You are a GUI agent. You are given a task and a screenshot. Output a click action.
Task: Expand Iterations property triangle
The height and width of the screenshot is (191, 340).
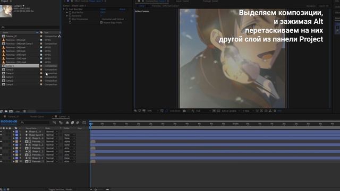[67, 16]
